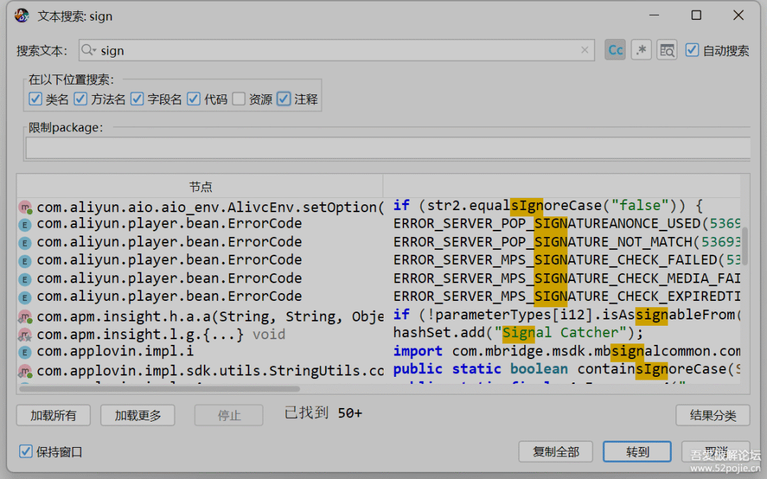Viewport: 767px width, 479px height.
Task: Toggle the case-sensitive Cc search button
Action: pos(615,50)
